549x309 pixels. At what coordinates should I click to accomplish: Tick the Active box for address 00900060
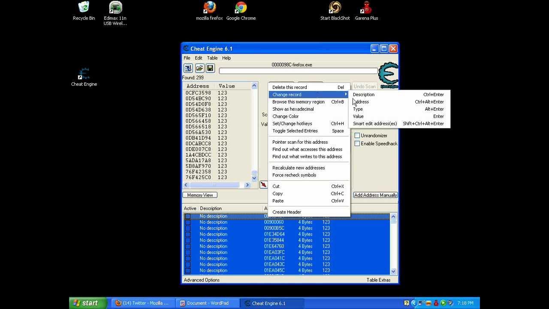188,222
